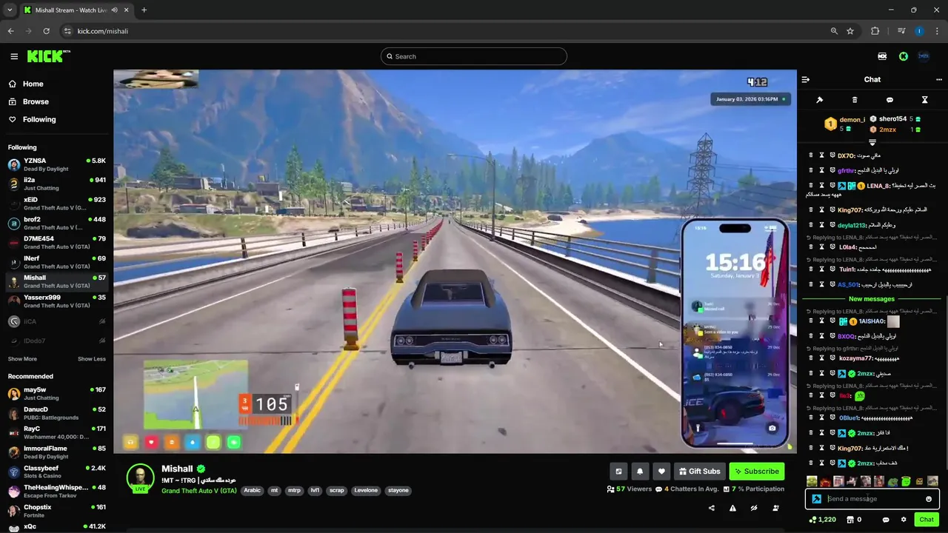Click the speech bubble icon in chat toolbar
Image resolution: width=948 pixels, height=533 pixels.
[x=889, y=100]
